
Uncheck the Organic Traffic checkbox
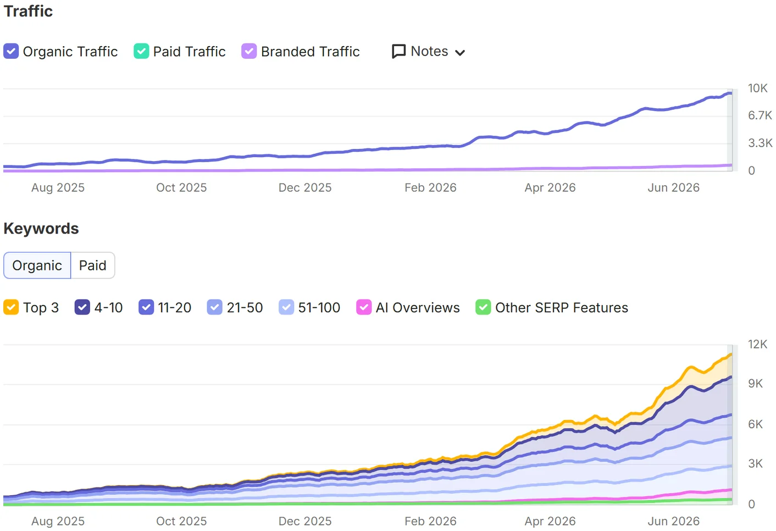(x=11, y=51)
